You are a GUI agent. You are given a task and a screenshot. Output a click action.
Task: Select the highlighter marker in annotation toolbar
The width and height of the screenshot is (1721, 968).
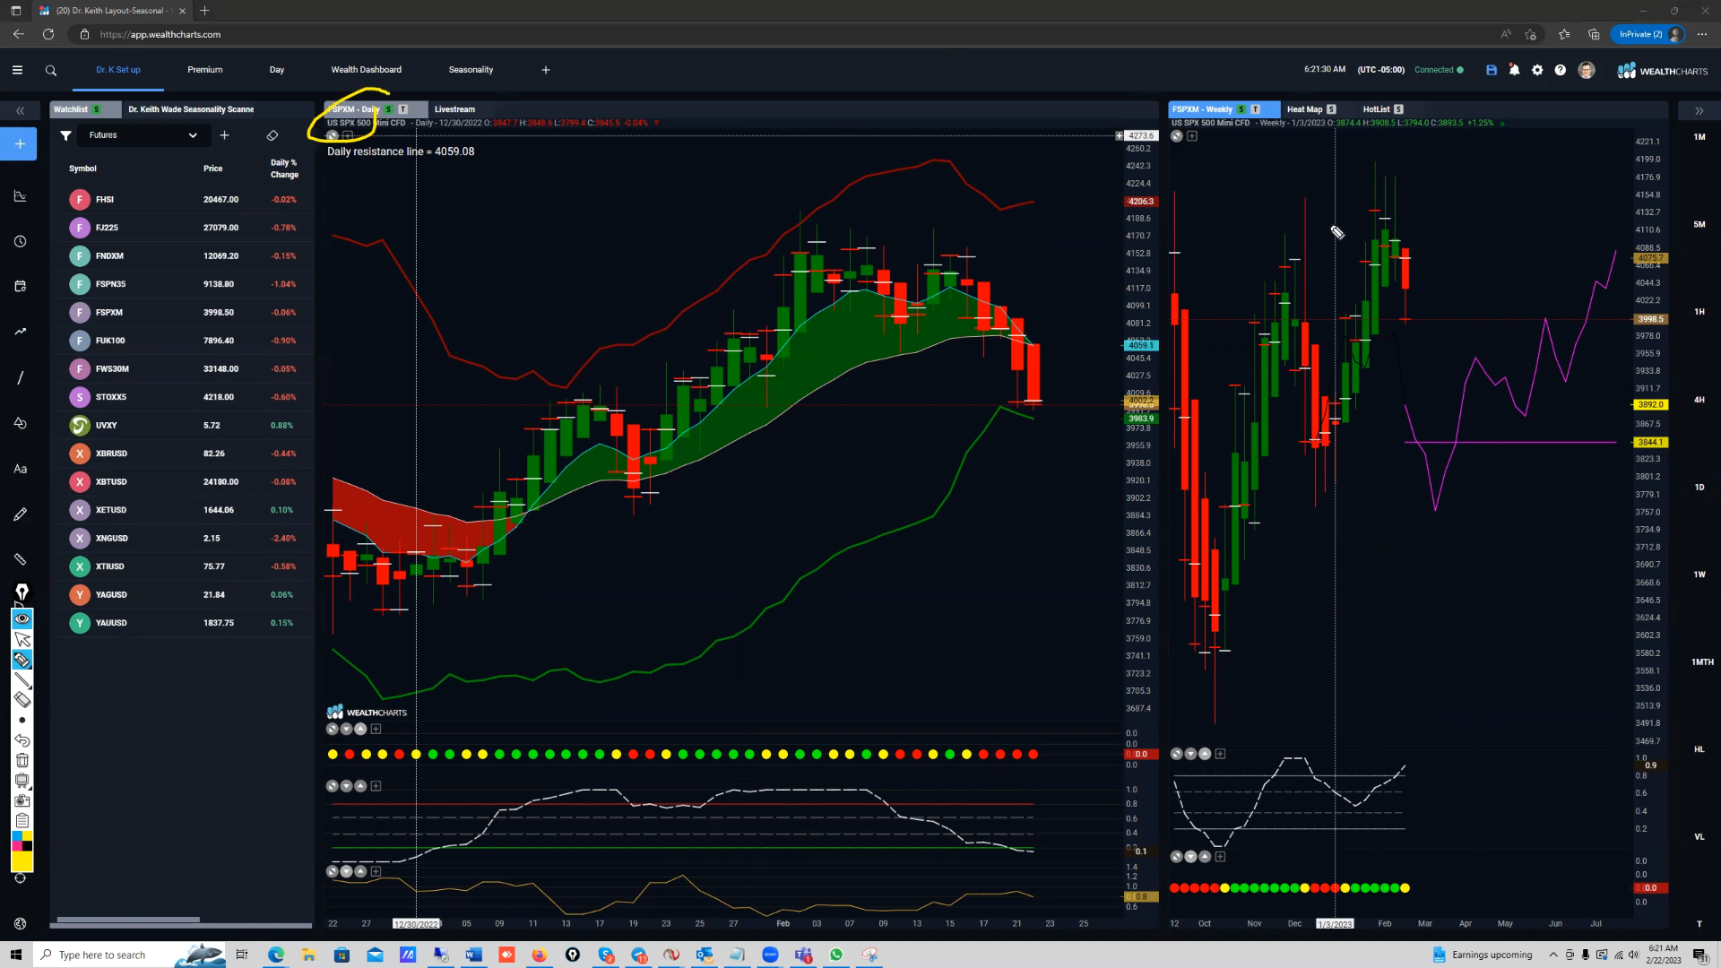22,661
